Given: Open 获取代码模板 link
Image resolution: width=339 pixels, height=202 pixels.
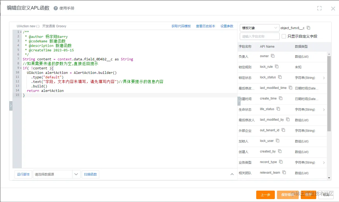Looking at the screenshot, I should [x=181, y=26].
